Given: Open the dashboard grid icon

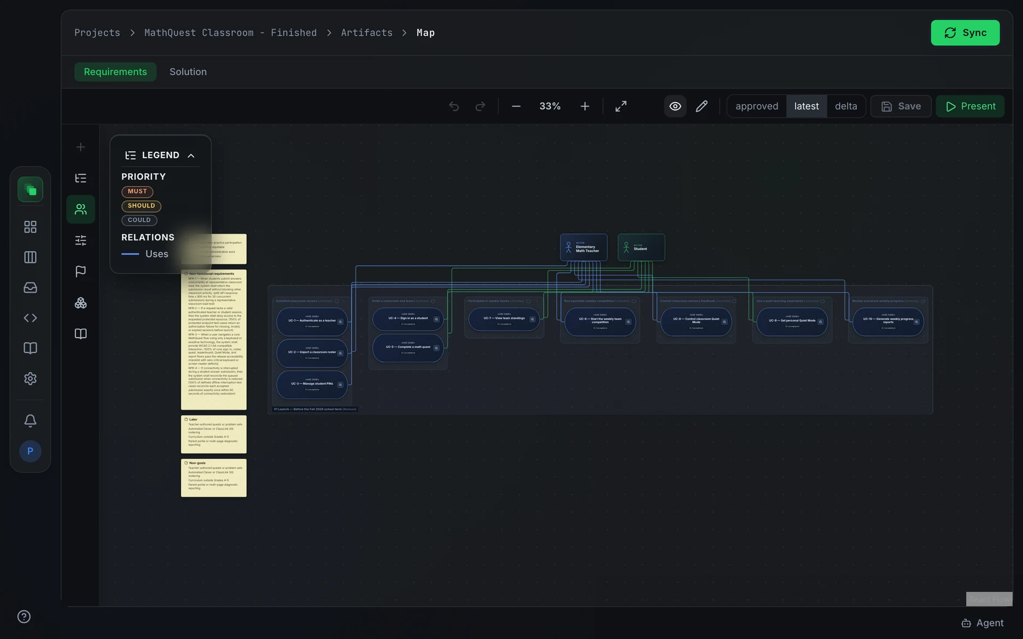Looking at the screenshot, I should (x=30, y=227).
